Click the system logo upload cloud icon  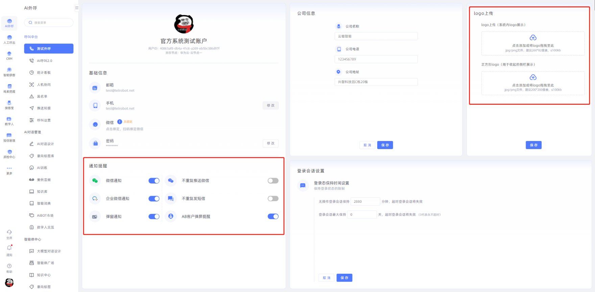pos(533,38)
